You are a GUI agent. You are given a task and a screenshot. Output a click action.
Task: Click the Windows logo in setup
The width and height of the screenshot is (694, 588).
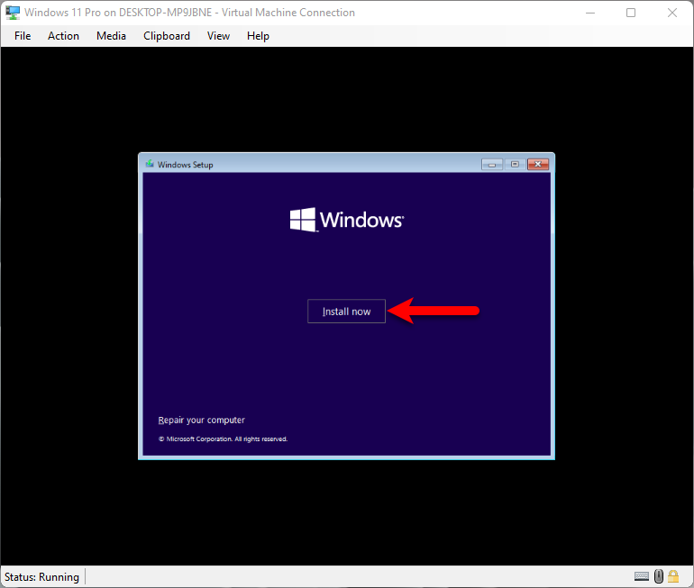347,220
